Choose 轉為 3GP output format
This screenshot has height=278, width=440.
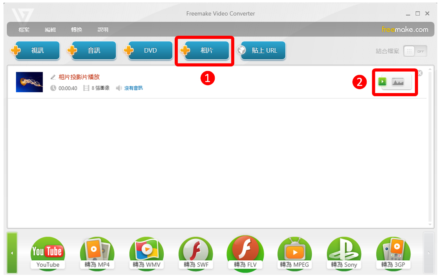click(393, 254)
